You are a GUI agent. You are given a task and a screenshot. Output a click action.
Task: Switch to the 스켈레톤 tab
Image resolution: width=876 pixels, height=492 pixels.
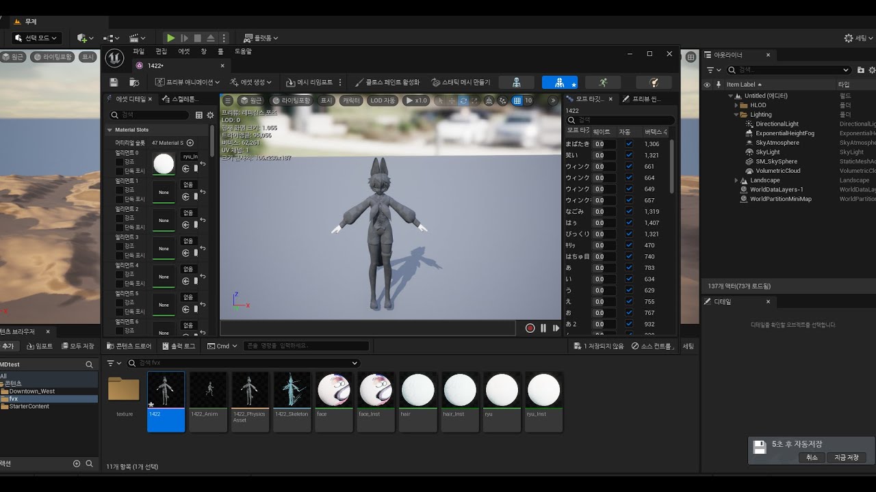[181, 99]
